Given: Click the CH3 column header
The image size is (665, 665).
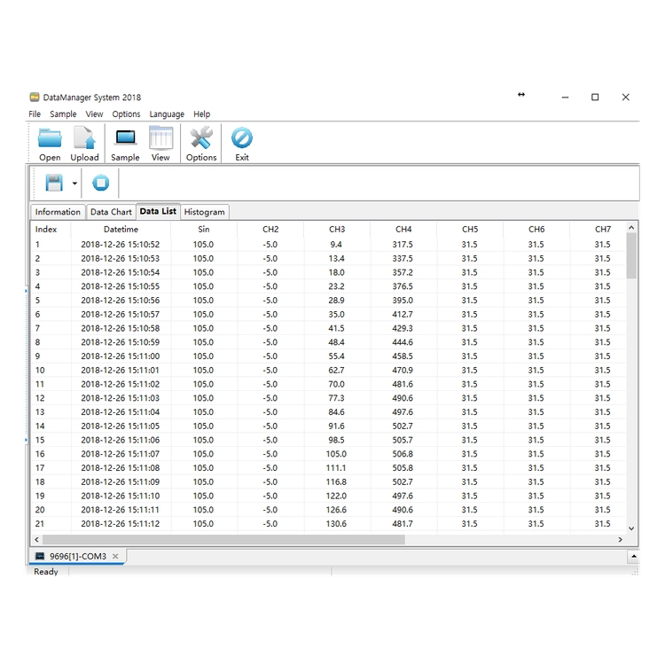Looking at the screenshot, I should [337, 229].
